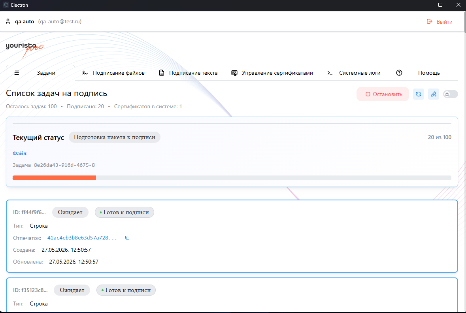Minimize the Electron window
The image size is (466, 313).
(422, 5)
